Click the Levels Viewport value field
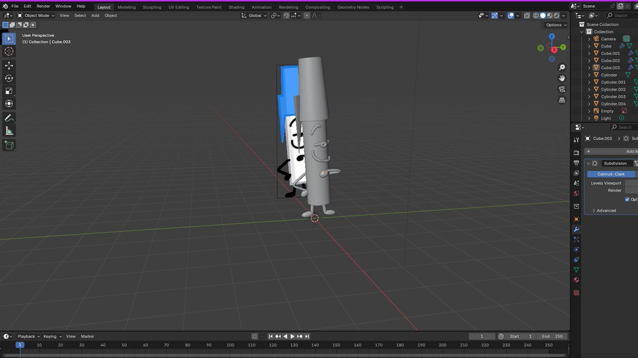 (631, 183)
